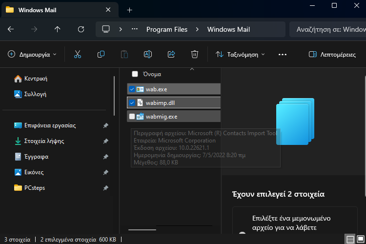
Task: Toggle the select-all checkbox beside Όνομα
Action: coord(135,74)
